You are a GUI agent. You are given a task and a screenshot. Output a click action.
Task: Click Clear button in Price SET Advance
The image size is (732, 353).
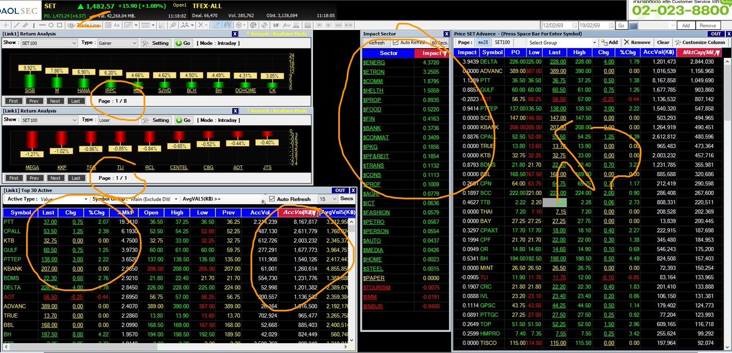[x=663, y=42]
